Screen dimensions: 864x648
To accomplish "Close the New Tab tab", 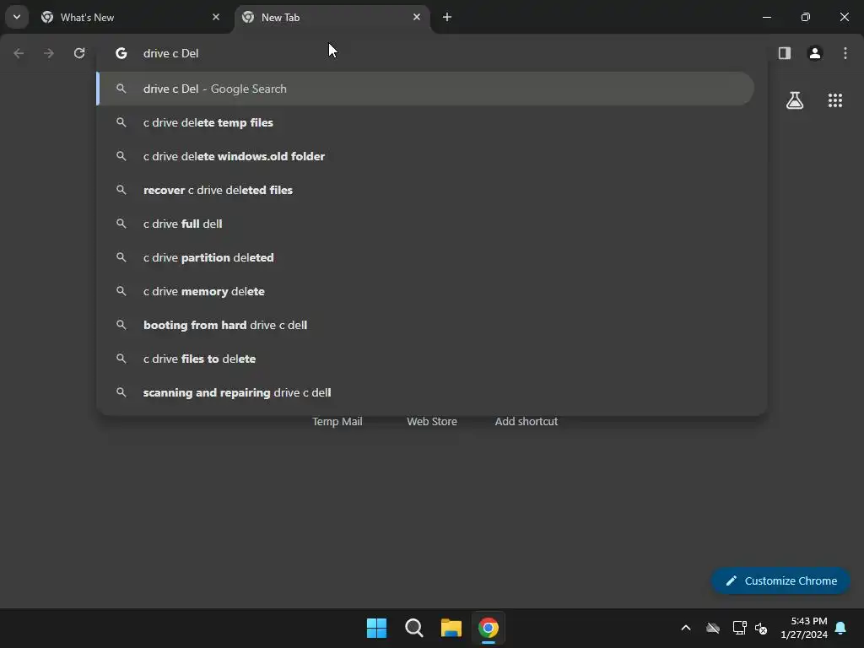I will [417, 17].
